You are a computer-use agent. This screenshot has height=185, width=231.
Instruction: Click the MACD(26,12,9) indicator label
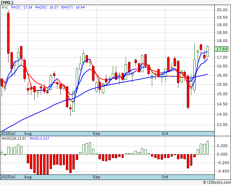14,139
